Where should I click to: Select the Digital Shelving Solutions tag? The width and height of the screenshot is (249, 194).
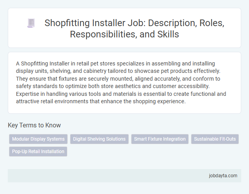(99, 139)
